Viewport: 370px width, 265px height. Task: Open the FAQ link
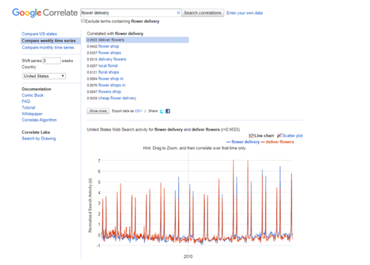[x=26, y=102]
